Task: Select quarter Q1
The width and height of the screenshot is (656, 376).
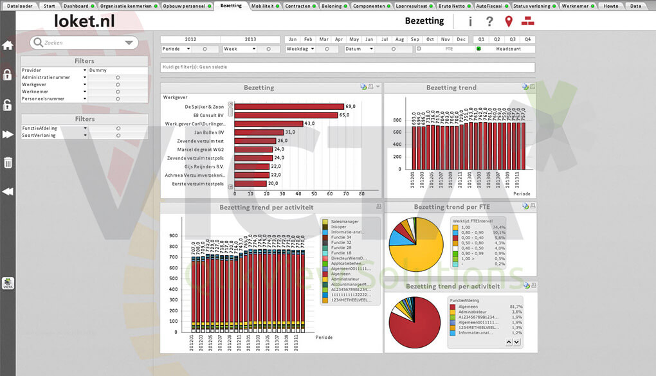Action: pos(481,39)
